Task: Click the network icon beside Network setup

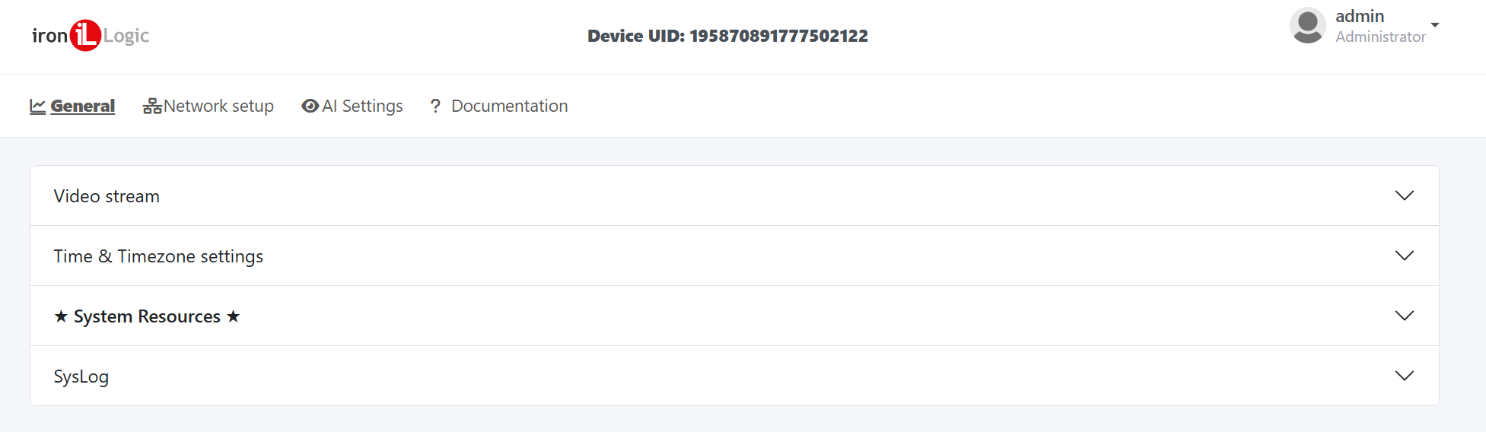Action: [152, 106]
